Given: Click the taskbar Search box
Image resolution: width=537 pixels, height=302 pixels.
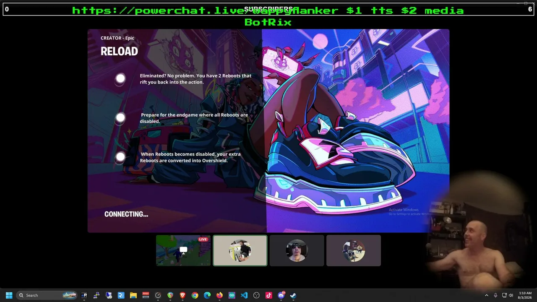Looking at the screenshot, I should point(47,295).
